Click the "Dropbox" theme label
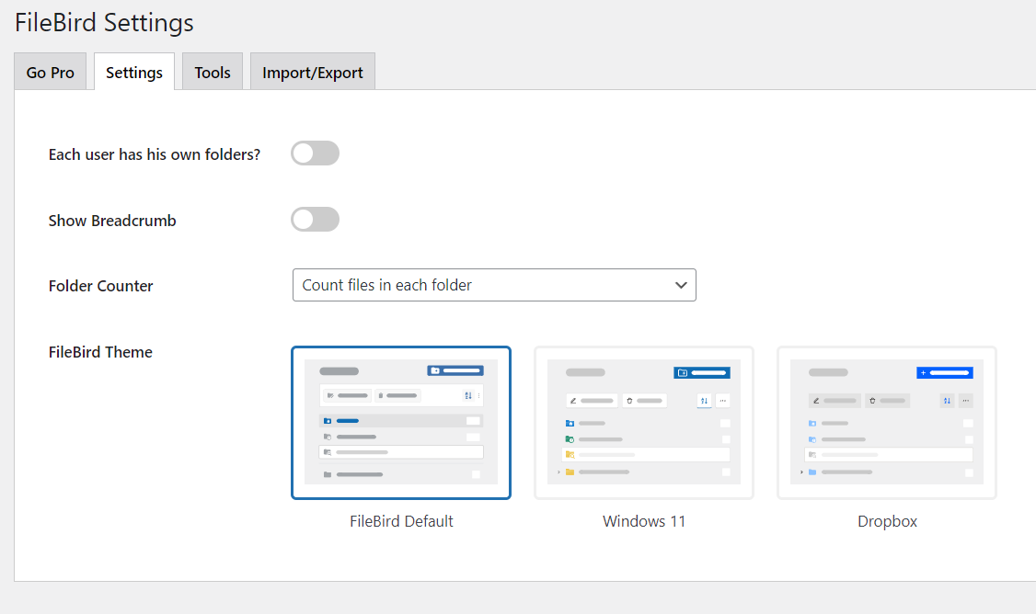The image size is (1036, 614). pos(886,521)
